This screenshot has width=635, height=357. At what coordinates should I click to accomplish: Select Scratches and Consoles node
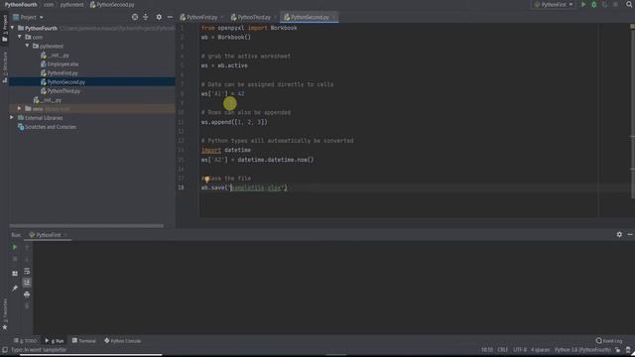pyautogui.click(x=51, y=127)
